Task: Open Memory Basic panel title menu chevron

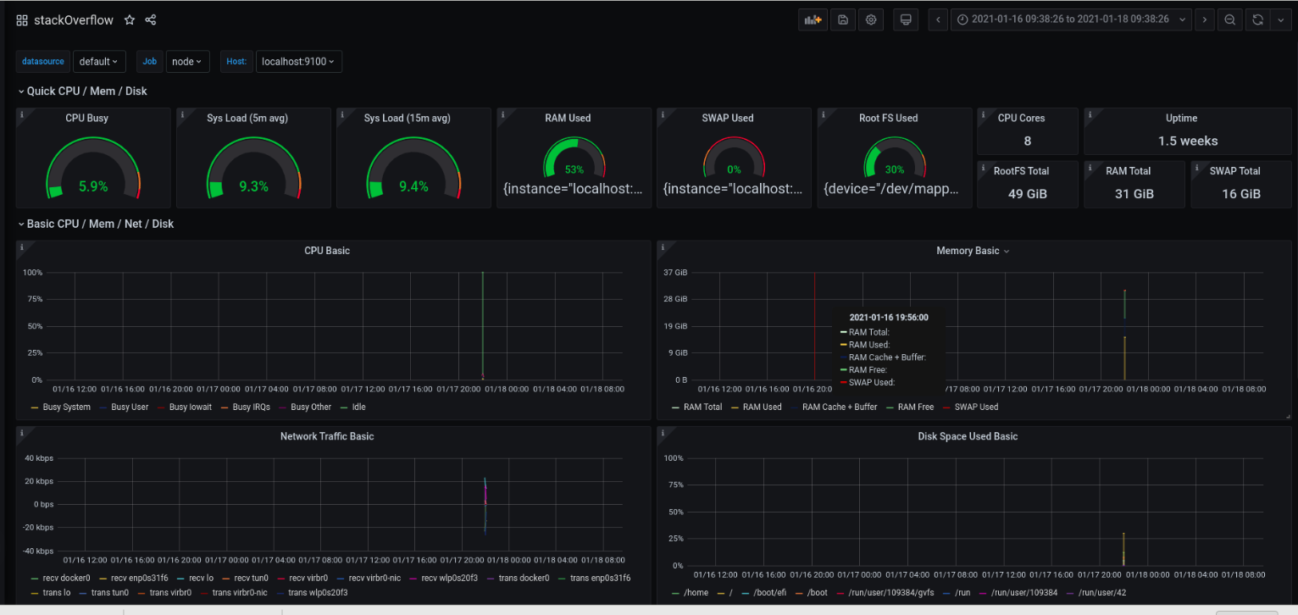Action: (1007, 252)
